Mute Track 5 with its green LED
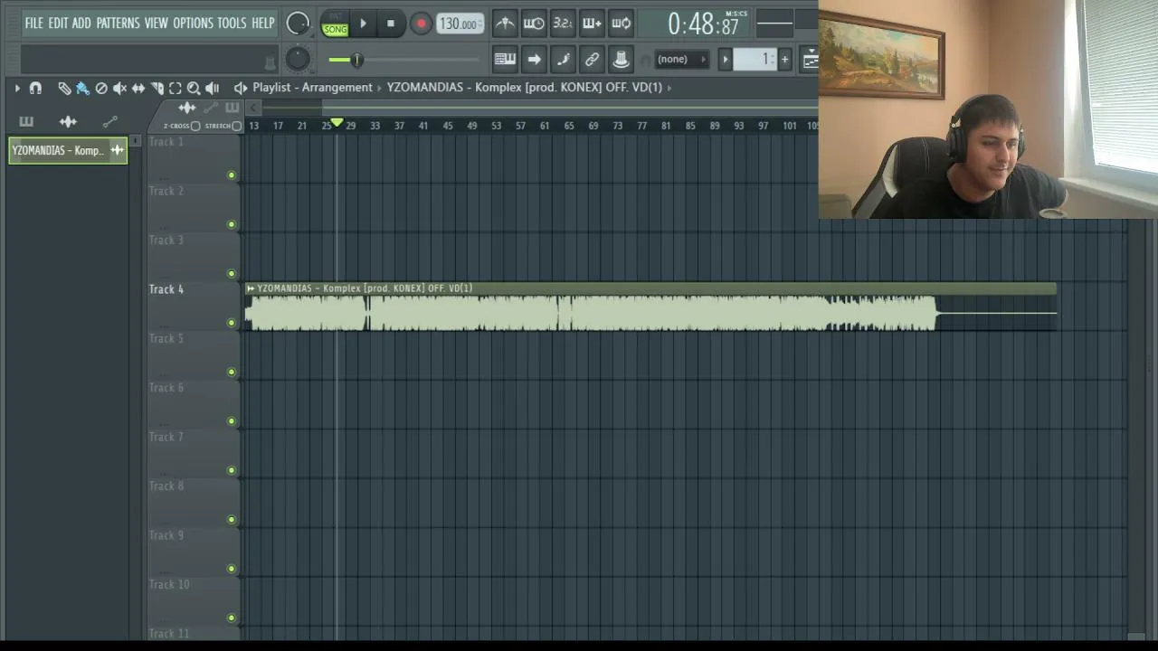 click(x=232, y=372)
